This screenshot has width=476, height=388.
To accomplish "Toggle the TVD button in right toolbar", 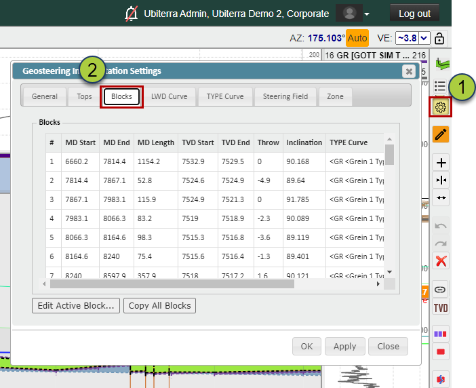I will pyautogui.click(x=441, y=308).
